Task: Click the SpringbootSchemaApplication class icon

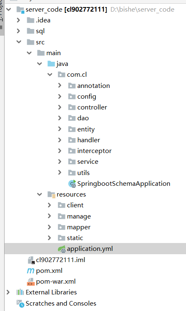Action: tap(72, 184)
